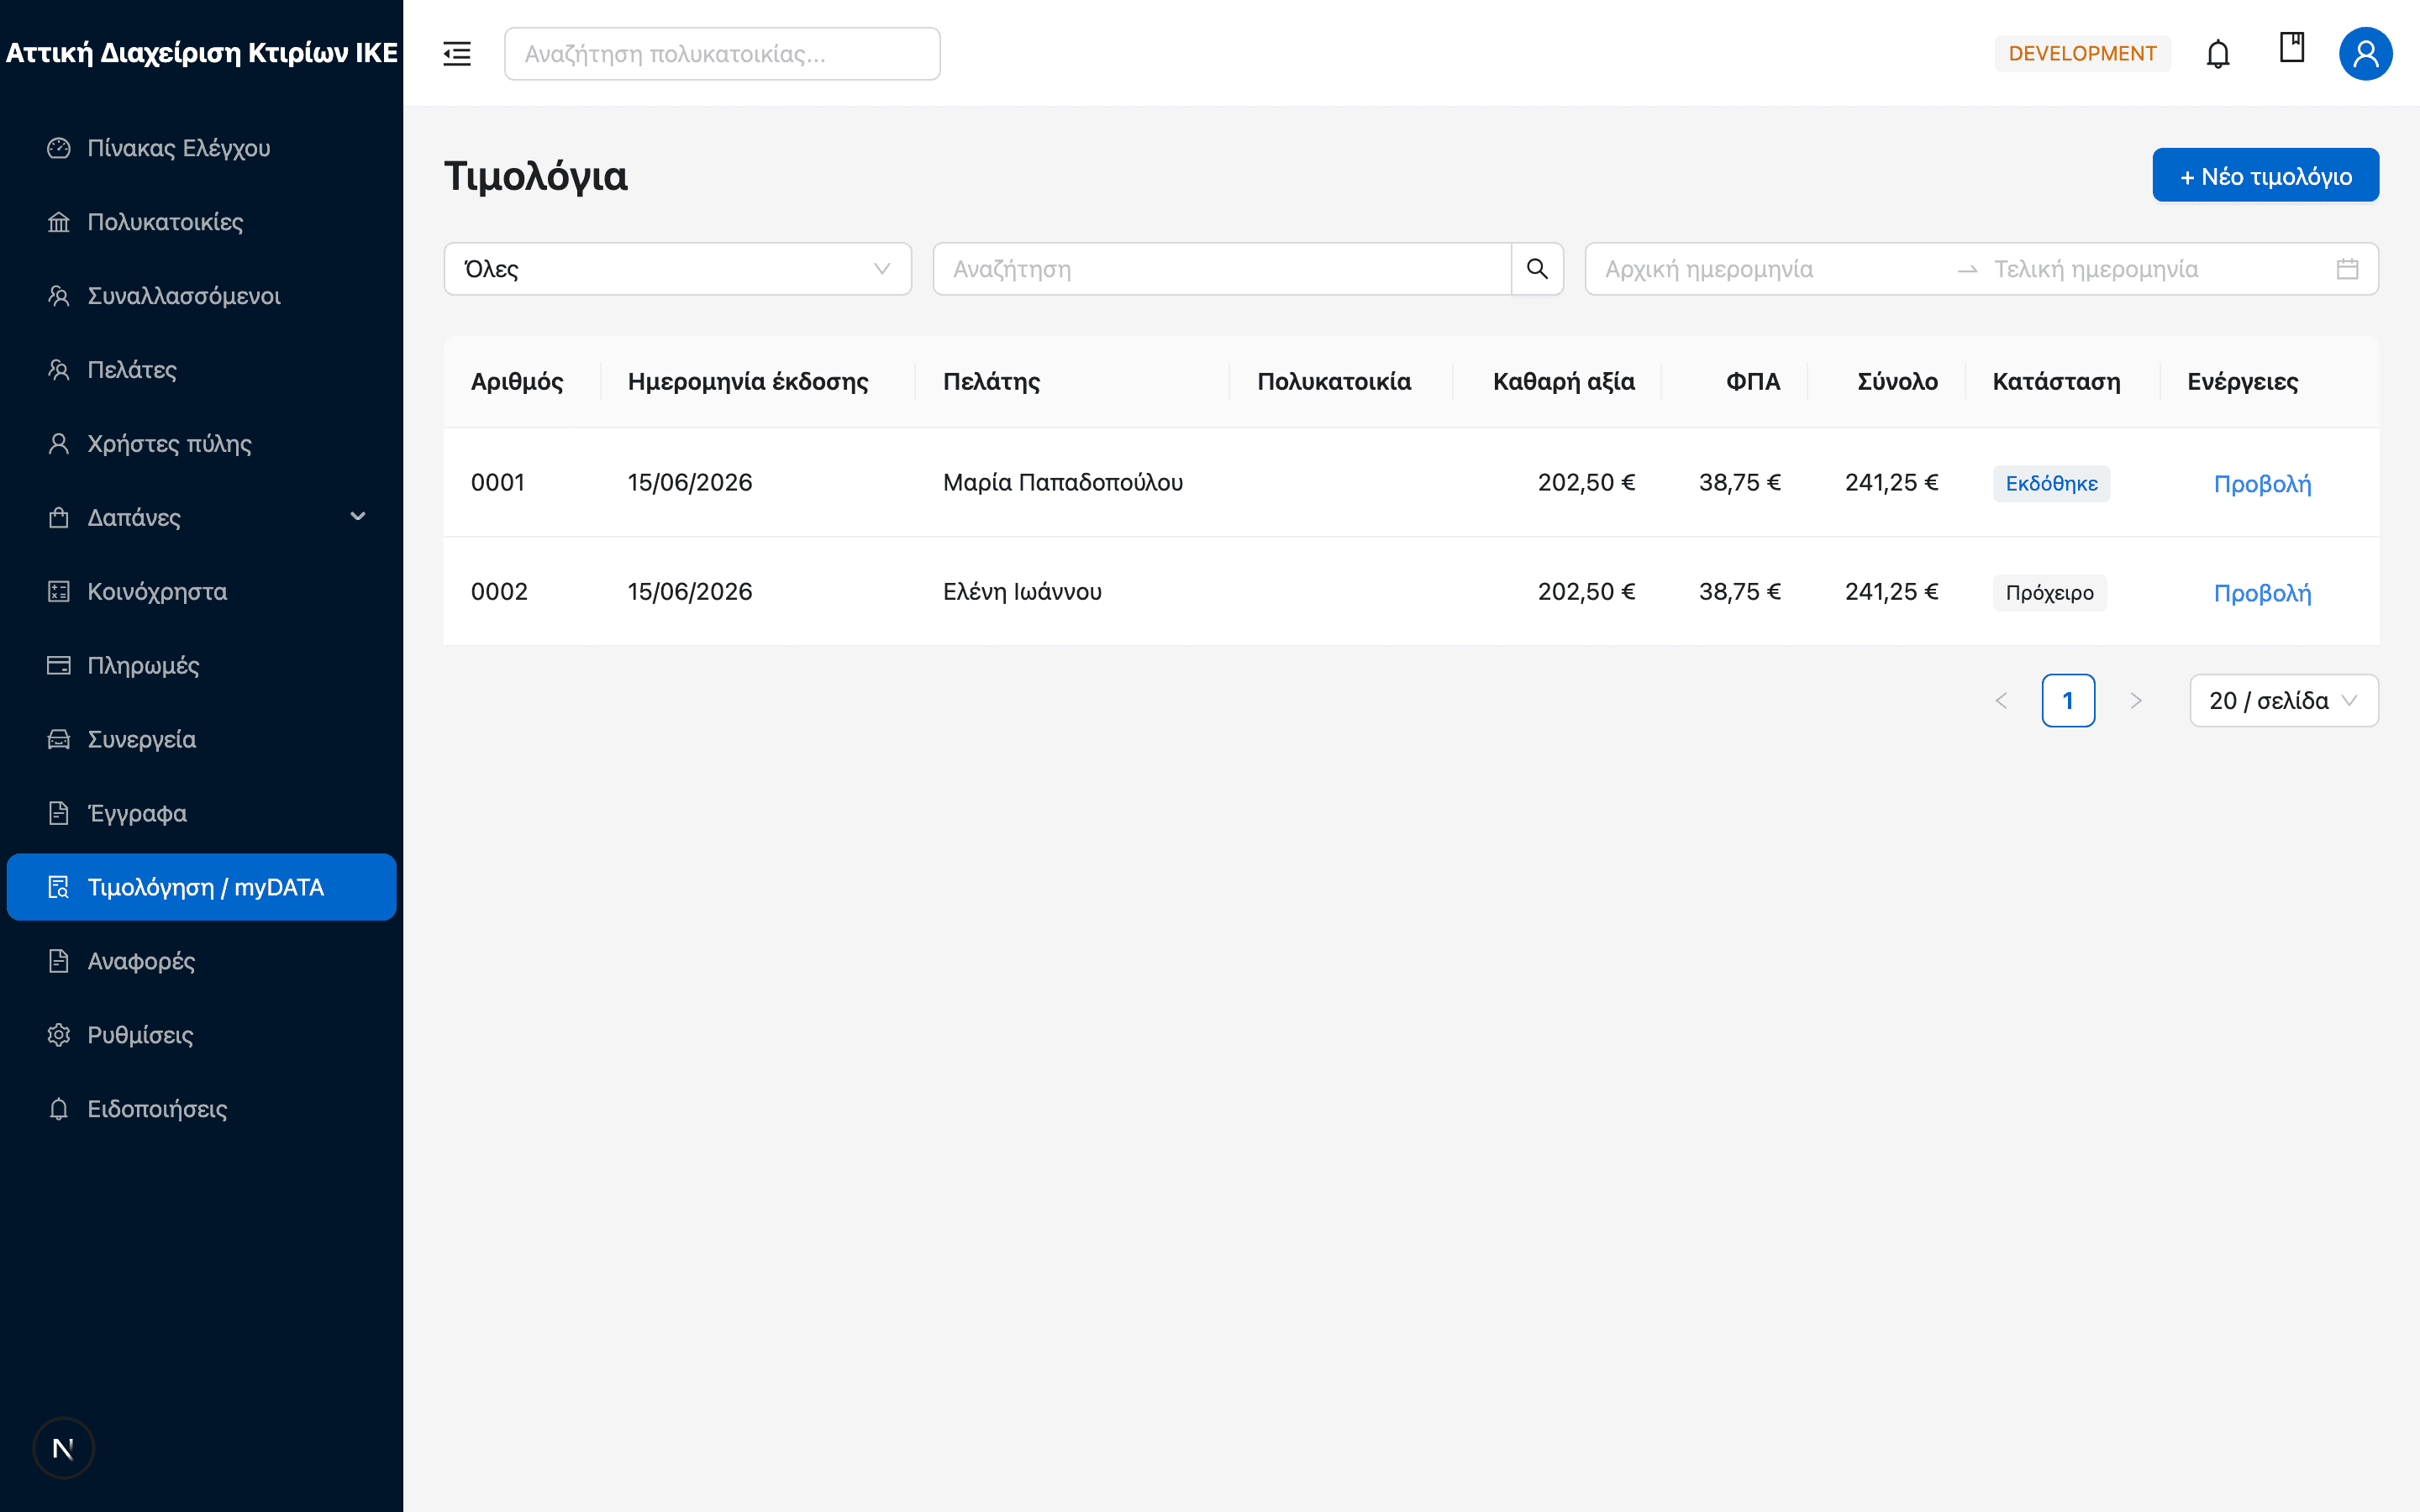This screenshot has height=1512, width=2420.
Task: Click the Αττική Διαχείριση Κτιρίων ΙΚΕ title
Action: (x=202, y=53)
